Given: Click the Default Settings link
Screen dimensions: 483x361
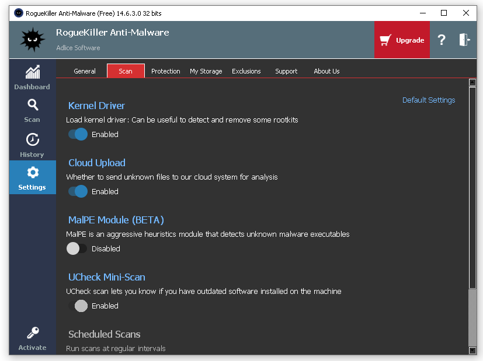Looking at the screenshot, I should click(x=429, y=100).
